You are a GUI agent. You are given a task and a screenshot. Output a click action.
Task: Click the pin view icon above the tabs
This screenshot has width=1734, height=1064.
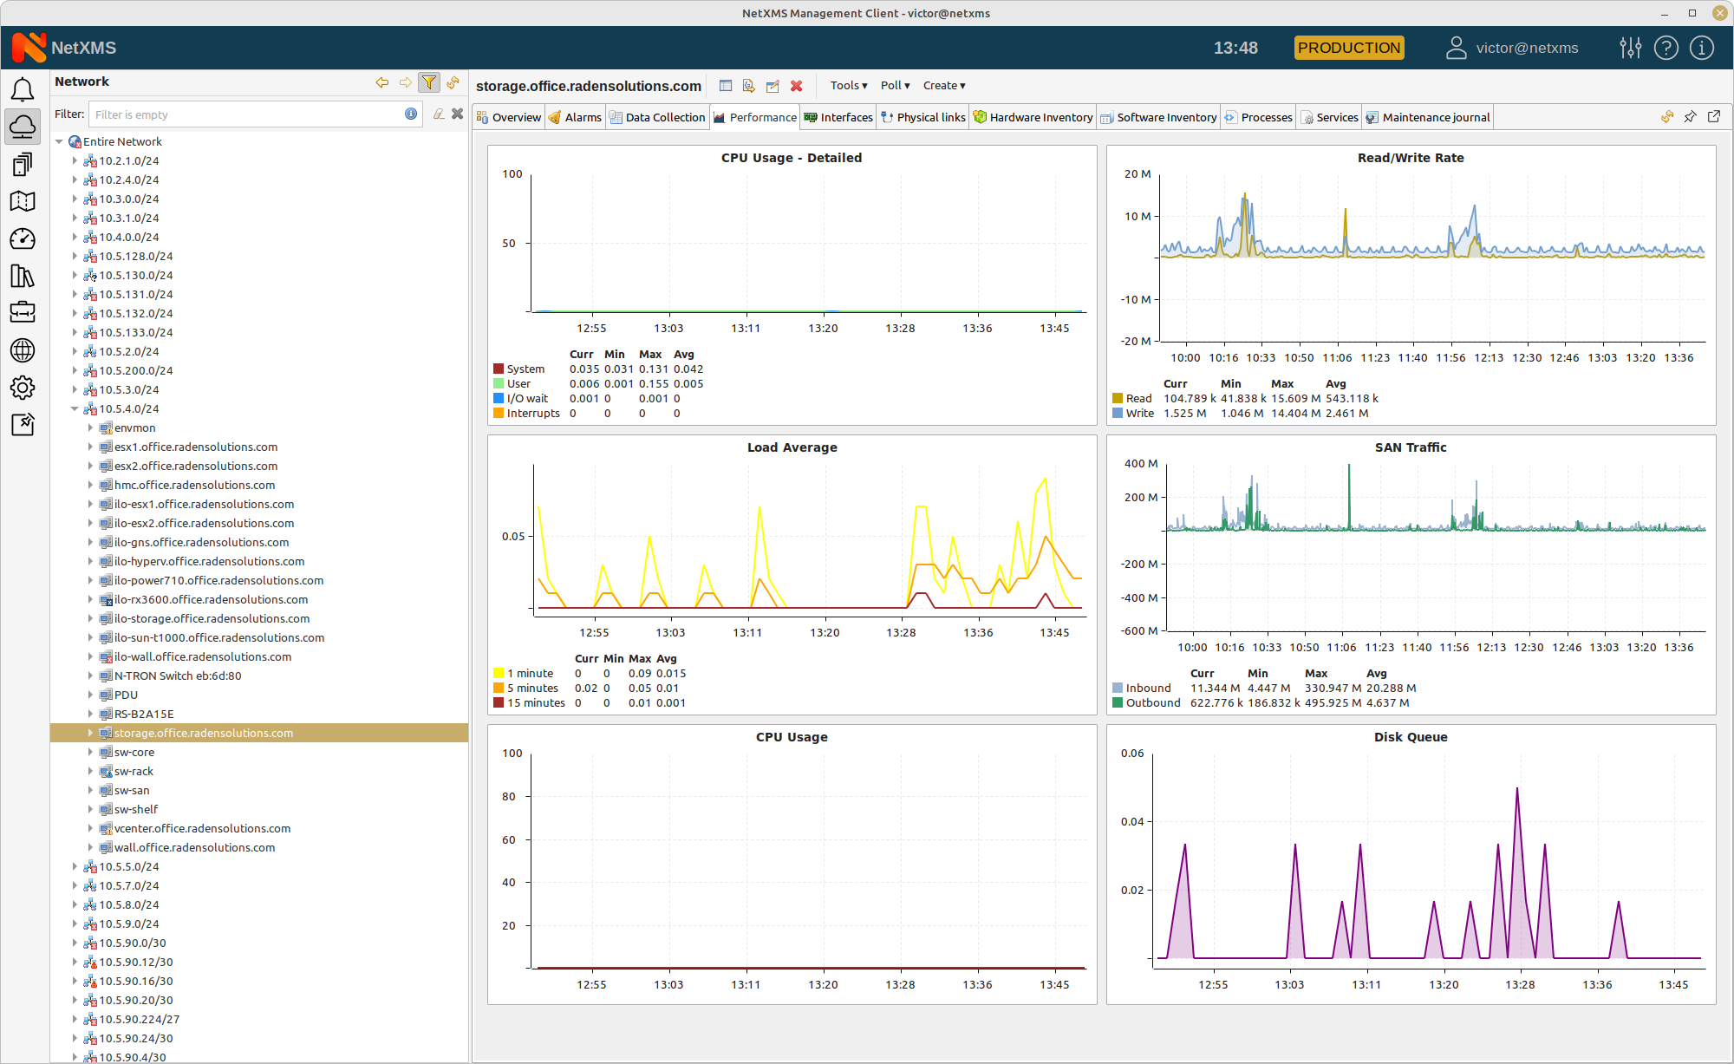(x=1690, y=115)
